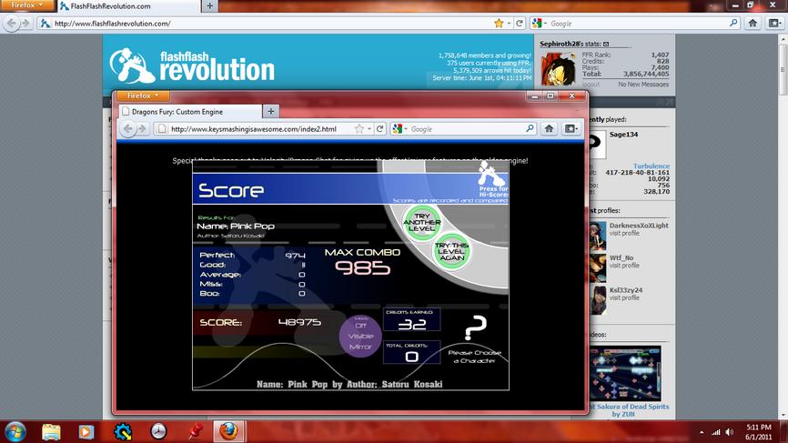Open the orange Firefox menu of the front window

pos(143,96)
